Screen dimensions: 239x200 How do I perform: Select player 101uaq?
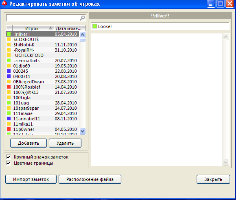[x=42, y=103]
